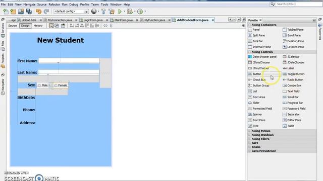323x181 pixels.
Task: Select the Male radio button in form
Action: tap(43, 85)
